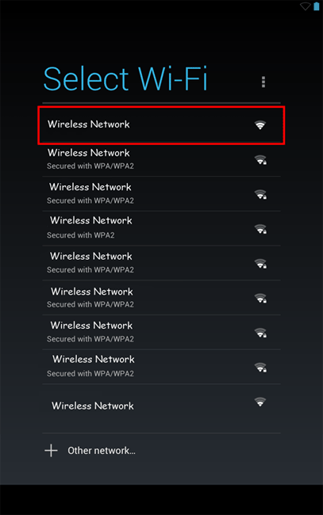
Task: Tap the locked signal icon of WPA2-only network
Action: tap(260, 229)
